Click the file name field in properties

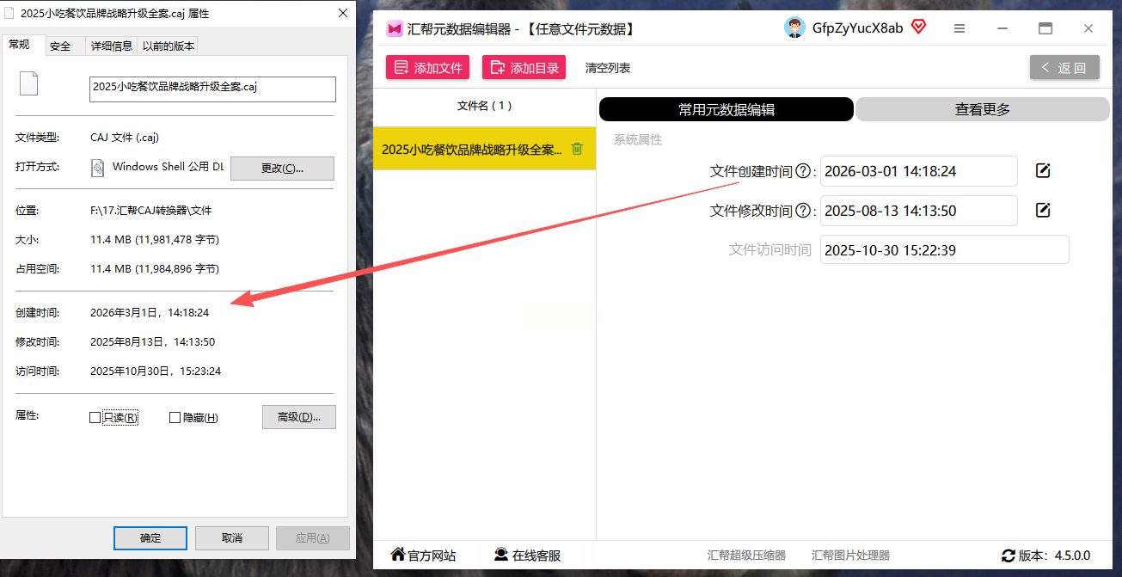pos(212,89)
